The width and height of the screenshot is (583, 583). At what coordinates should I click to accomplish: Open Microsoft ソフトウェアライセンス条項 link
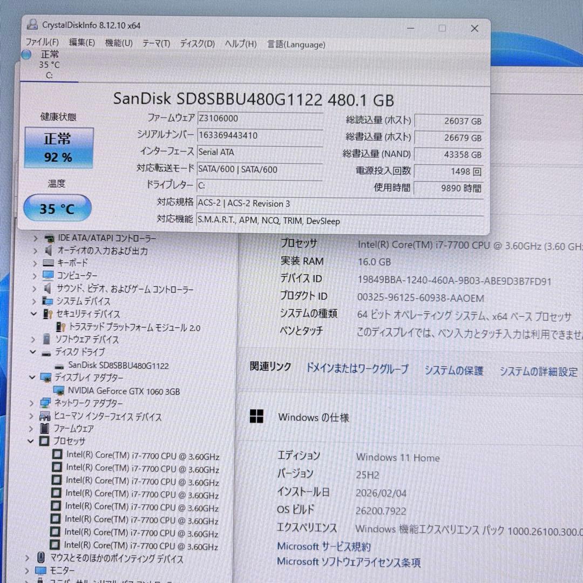[x=349, y=562]
